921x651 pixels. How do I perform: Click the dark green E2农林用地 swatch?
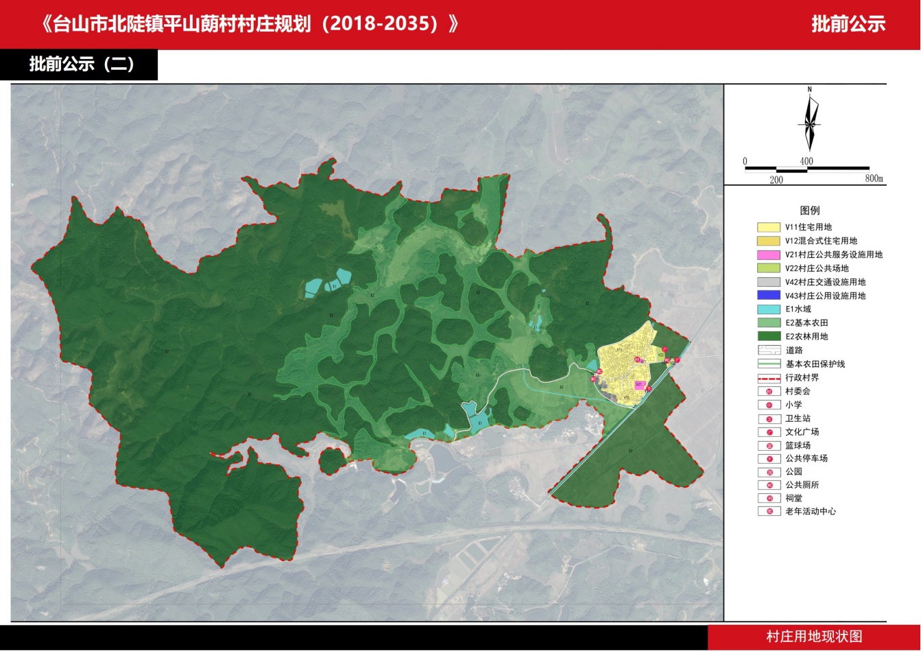[769, 337]
